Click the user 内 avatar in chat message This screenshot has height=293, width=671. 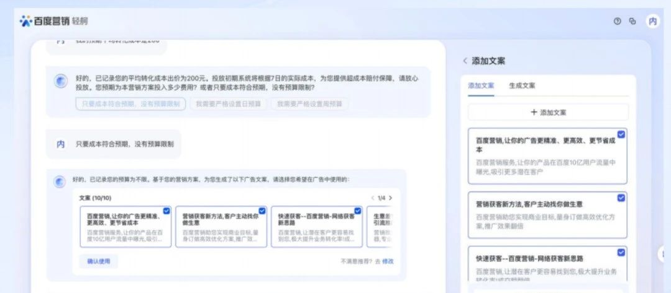[61, 144]
